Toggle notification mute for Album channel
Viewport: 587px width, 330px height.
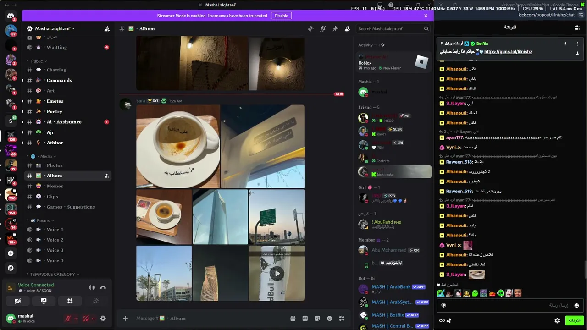pyautogui.click(x=323, y=28)
